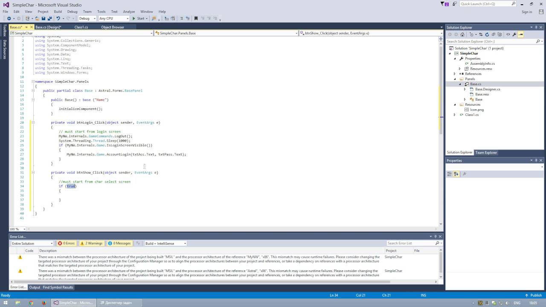Toggle the 0 Messages filter
Screen dimensions: 546x307
tap(119, 243)
